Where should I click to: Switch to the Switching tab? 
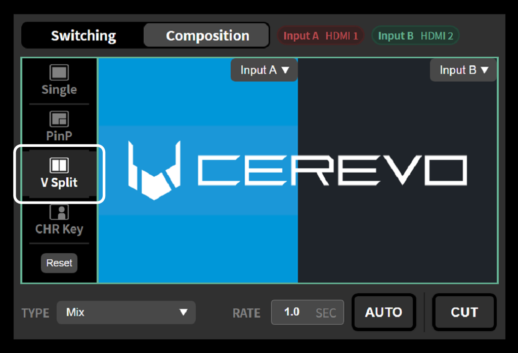pyautogui.click(x=83, y=36)
